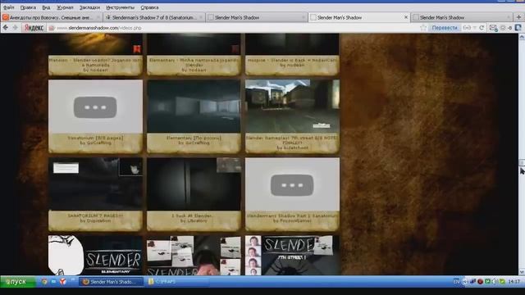Click the red tray icon
The height and width of the screenshot is (295, 525).
480,282
